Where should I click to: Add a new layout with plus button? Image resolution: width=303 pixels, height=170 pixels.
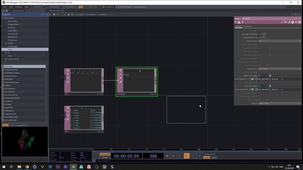click(x=62, y=10)
